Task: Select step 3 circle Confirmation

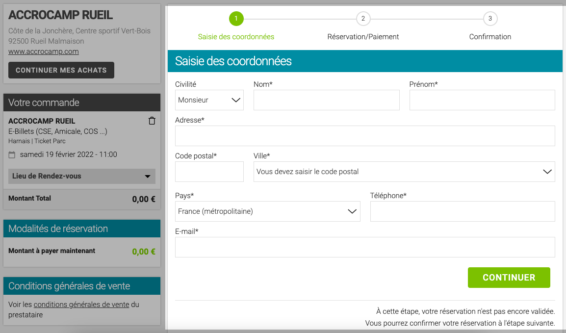Action: [x=490, y=19]
